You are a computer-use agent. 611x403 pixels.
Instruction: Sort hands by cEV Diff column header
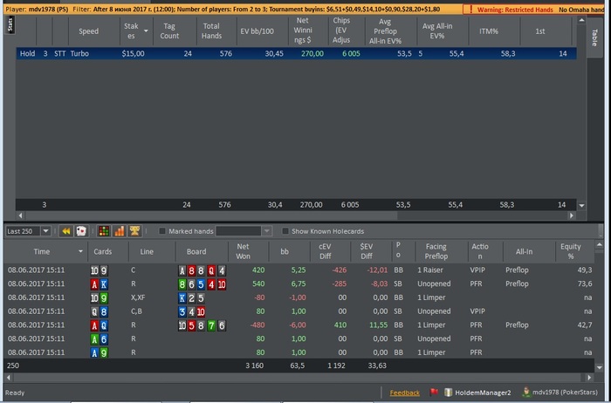(325, 251)
